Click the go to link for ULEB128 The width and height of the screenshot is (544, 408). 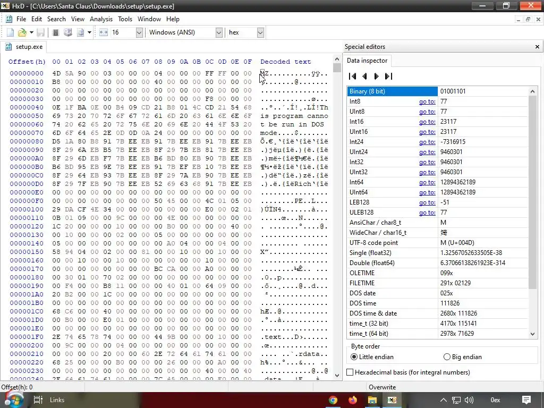[427, 212]
